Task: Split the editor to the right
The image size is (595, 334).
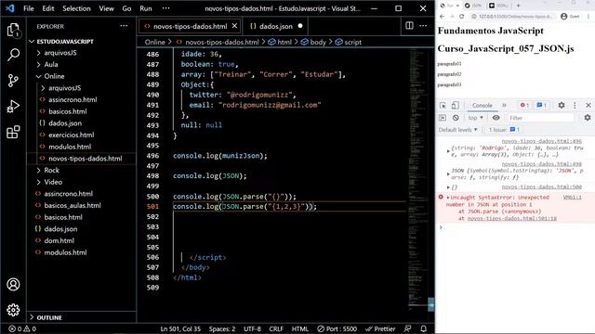Action: point(409,26)
